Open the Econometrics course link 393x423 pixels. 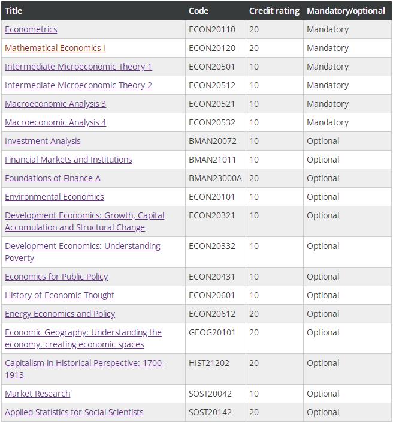pos(31,29)
